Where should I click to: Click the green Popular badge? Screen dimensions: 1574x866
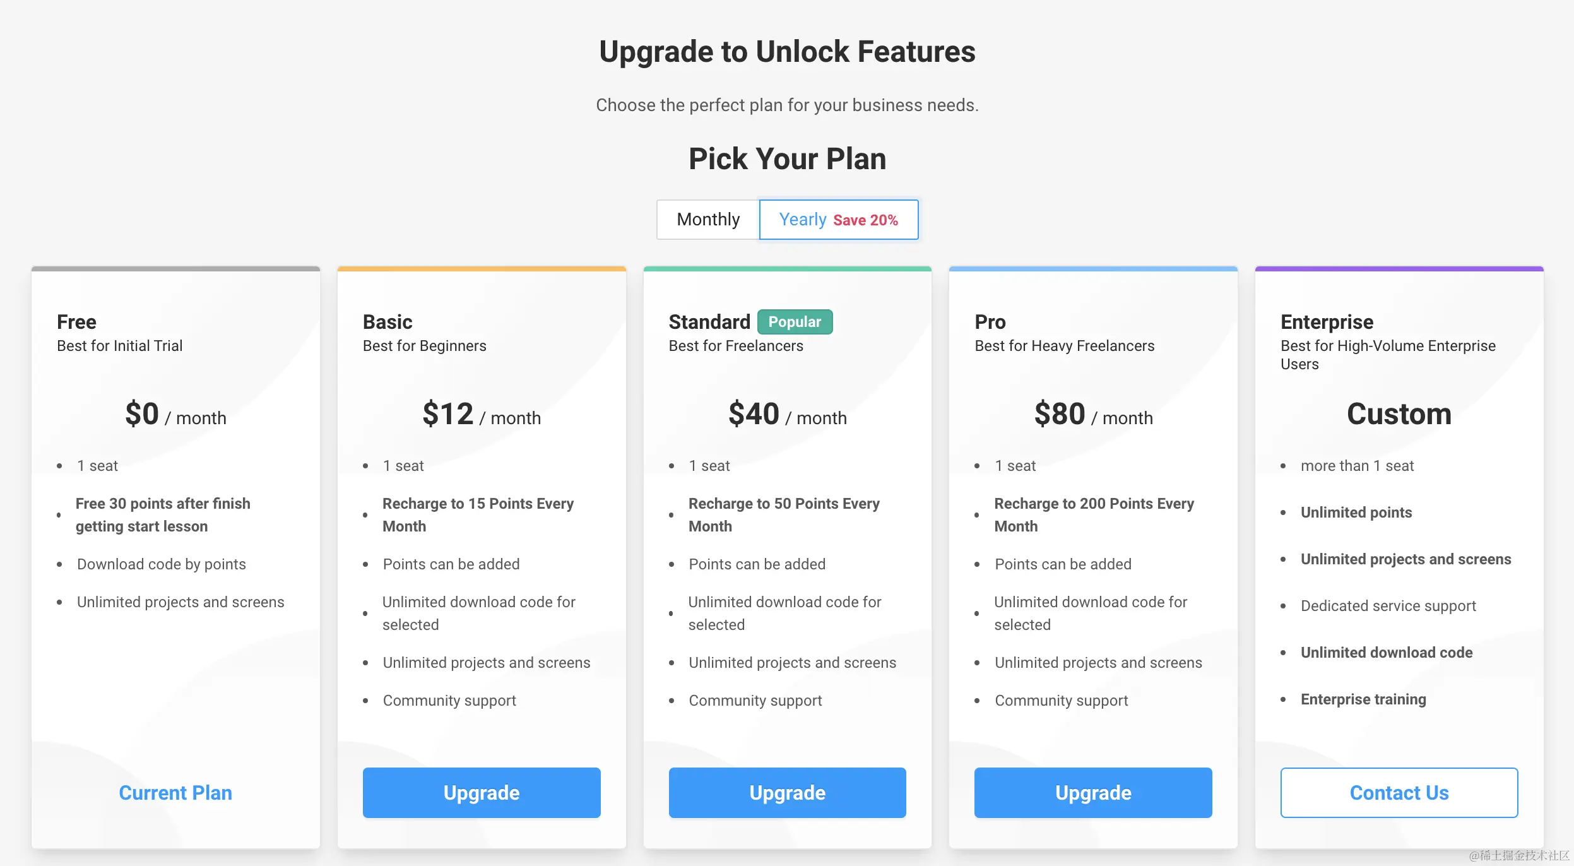click(x=795, y=322)
